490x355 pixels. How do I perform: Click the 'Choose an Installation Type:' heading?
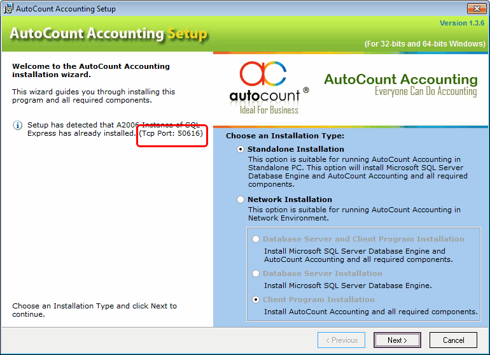pyautogui.click(x=285, y=136)
